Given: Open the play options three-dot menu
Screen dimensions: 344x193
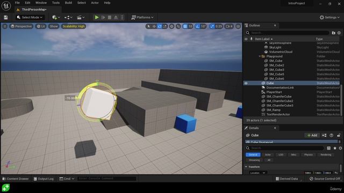Looking at the screenshot, I should [x=122, y=17].
